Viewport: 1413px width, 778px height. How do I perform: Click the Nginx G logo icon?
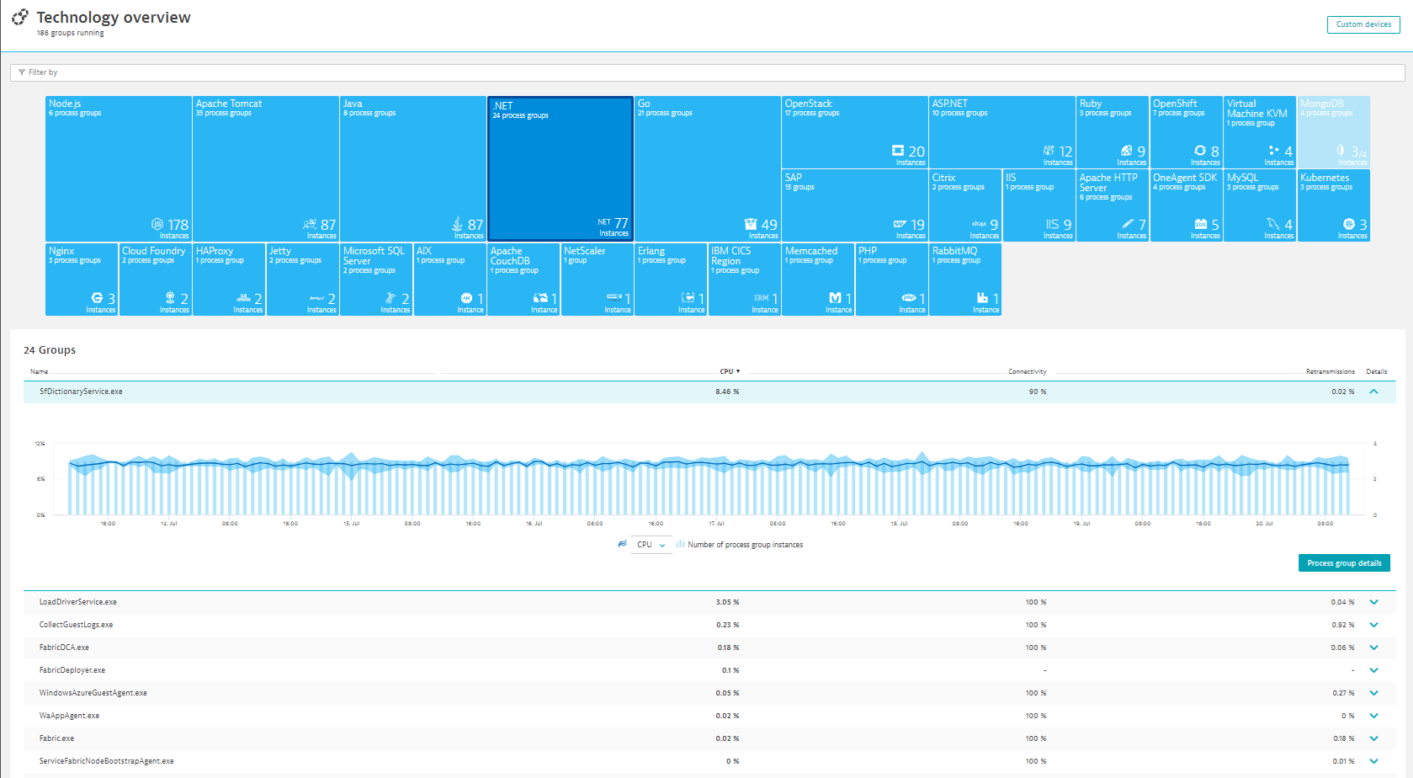click(97, 298)
